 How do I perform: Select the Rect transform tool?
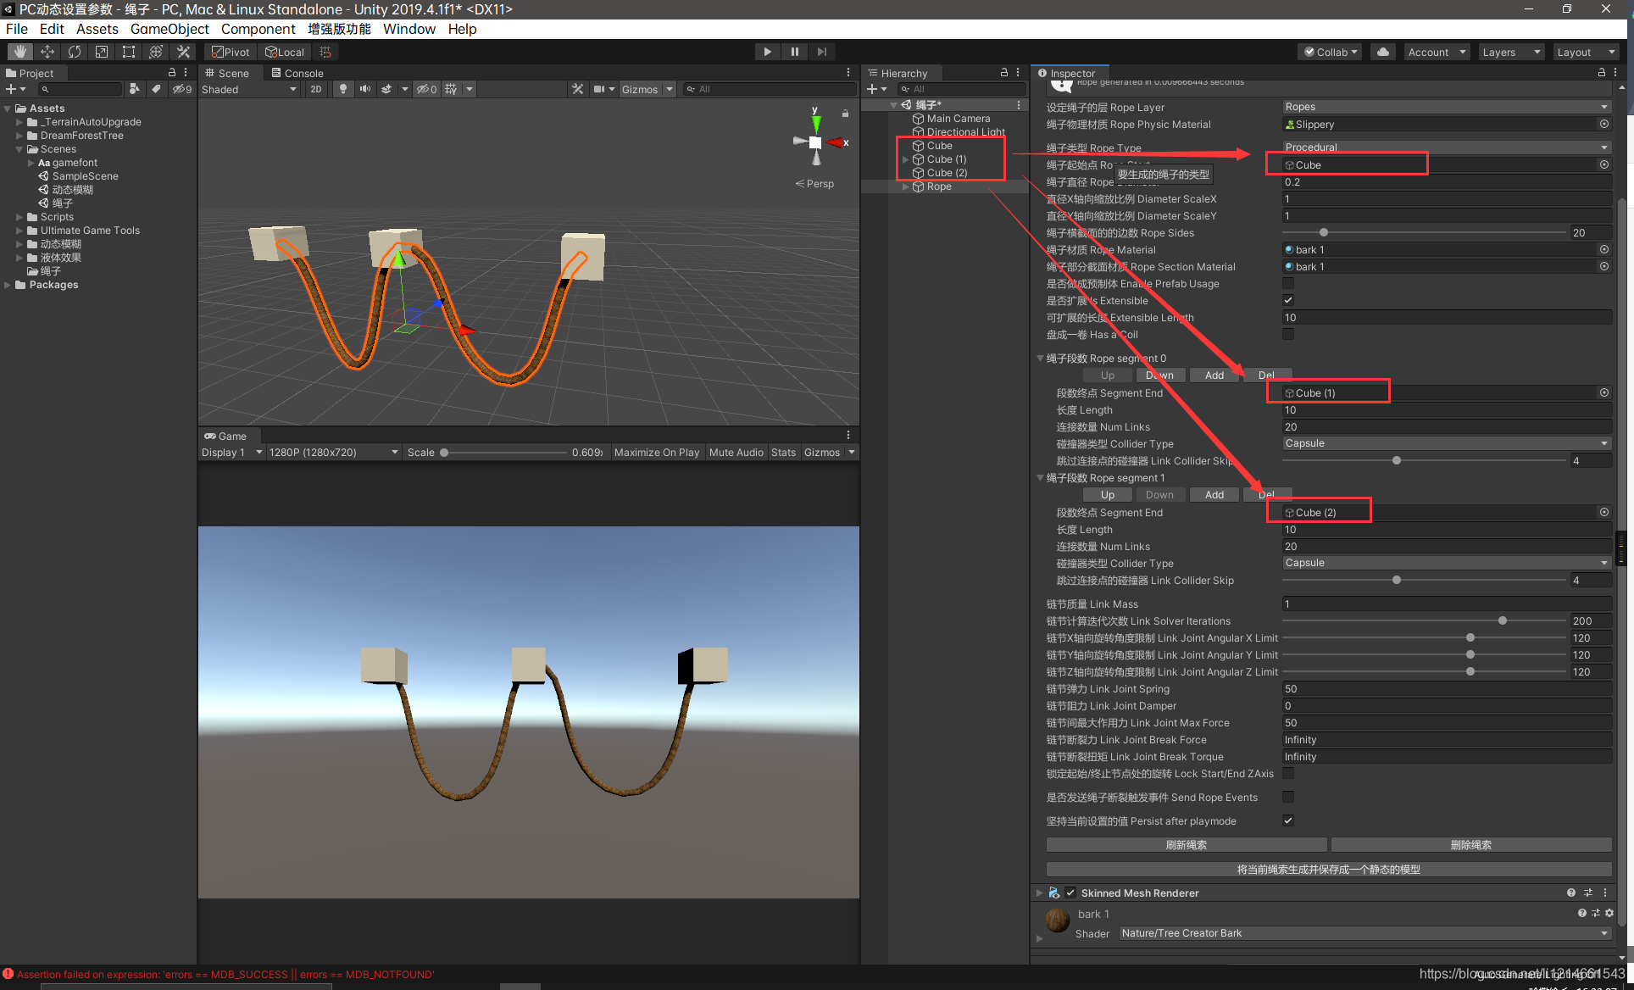129,52
